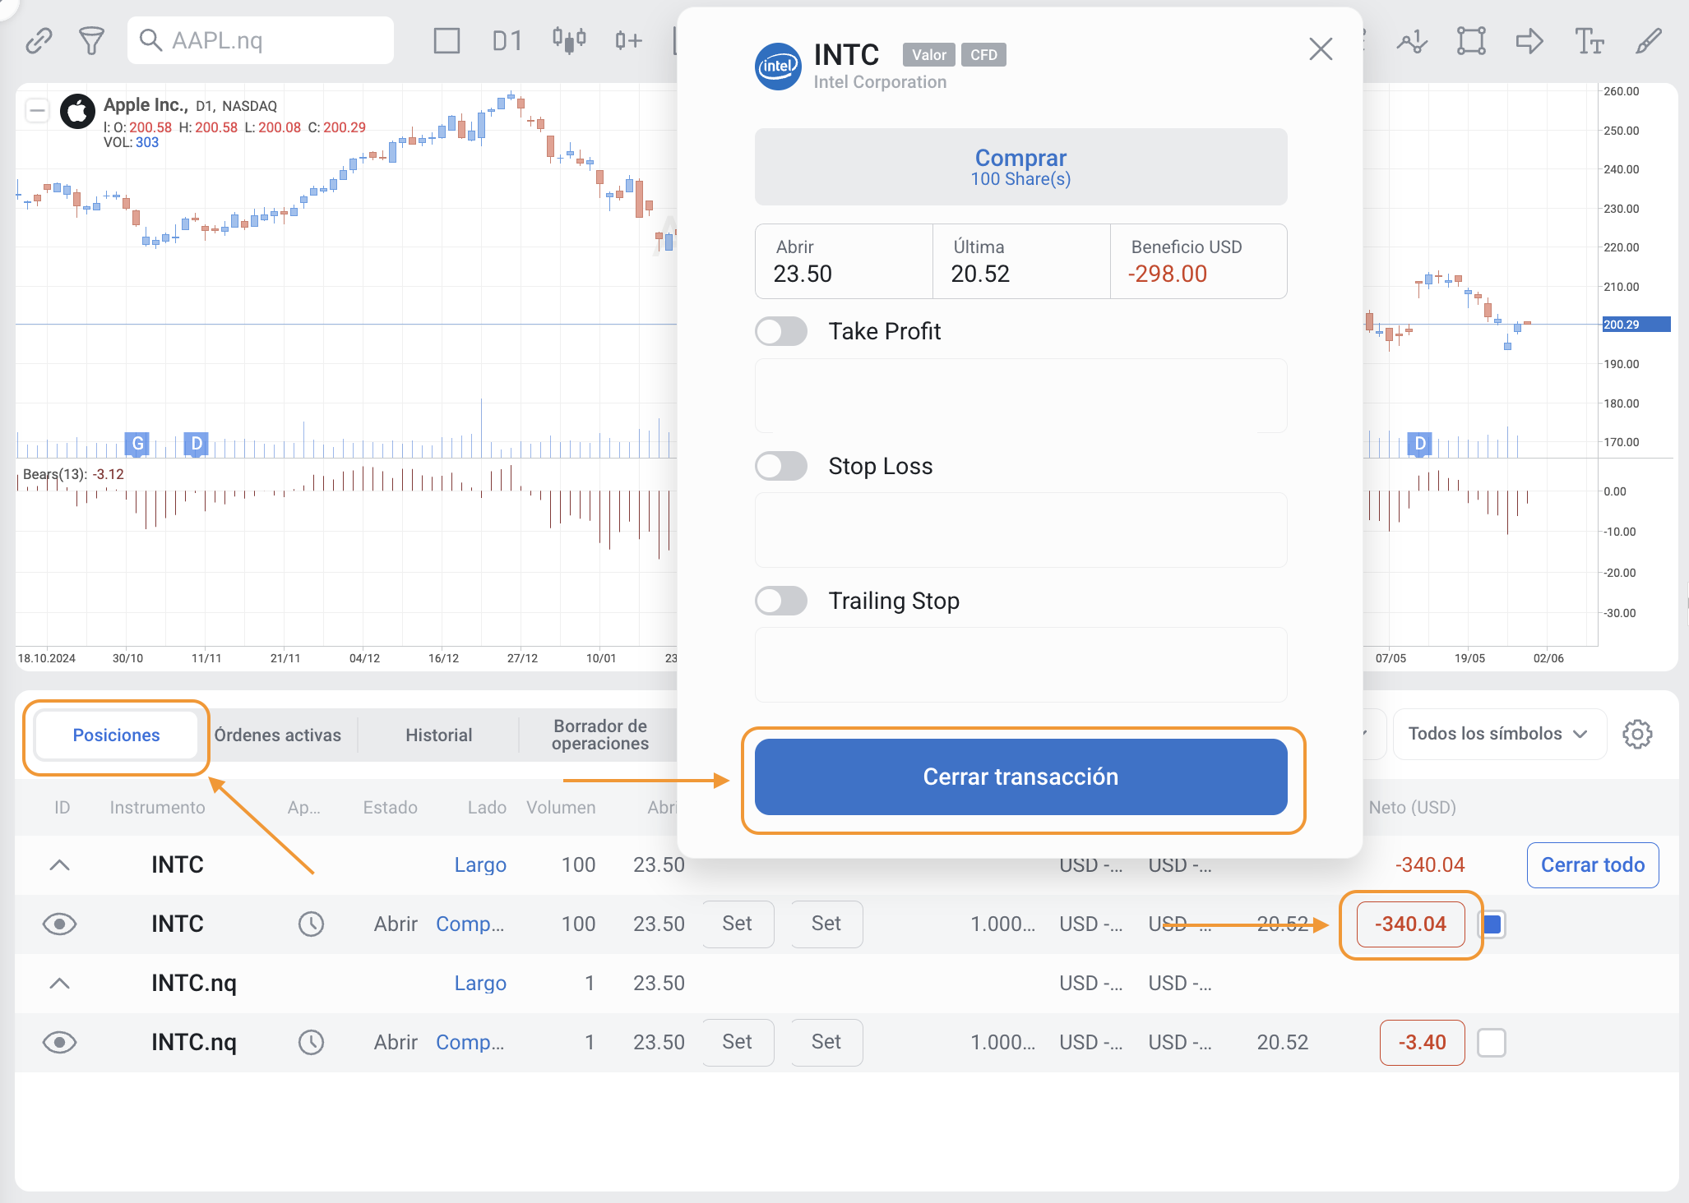Image resolution: width=1689 pixels, height=1203 pixels.
Task: Click the arrow drawing tool icon
Action: [1529, 40]
